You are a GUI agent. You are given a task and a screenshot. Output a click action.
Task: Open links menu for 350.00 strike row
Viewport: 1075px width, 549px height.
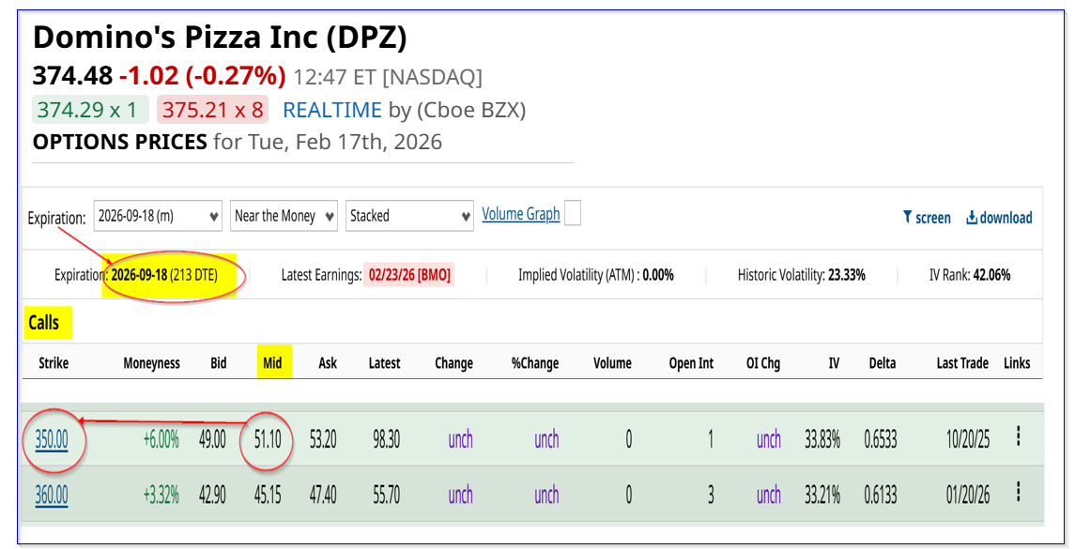click(1018, 437)
